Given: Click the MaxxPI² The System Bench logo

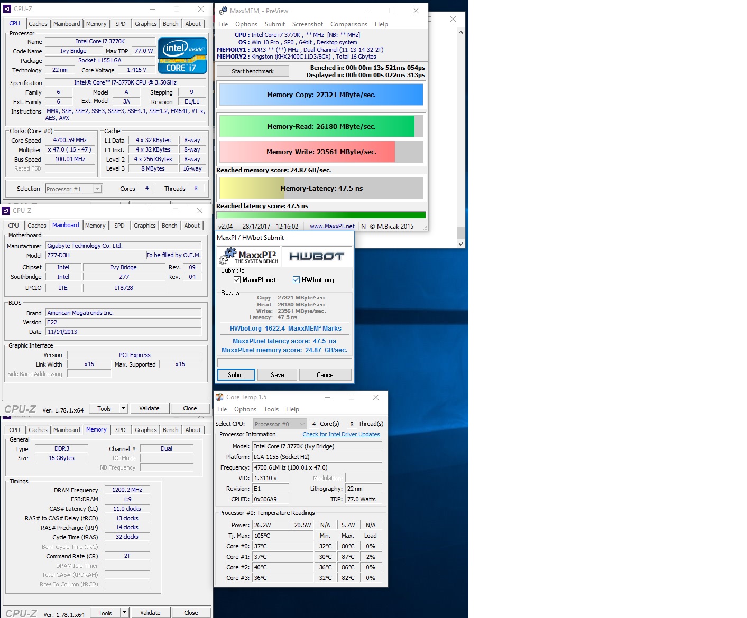Looking at the screenshot, I should click(249, 257).
